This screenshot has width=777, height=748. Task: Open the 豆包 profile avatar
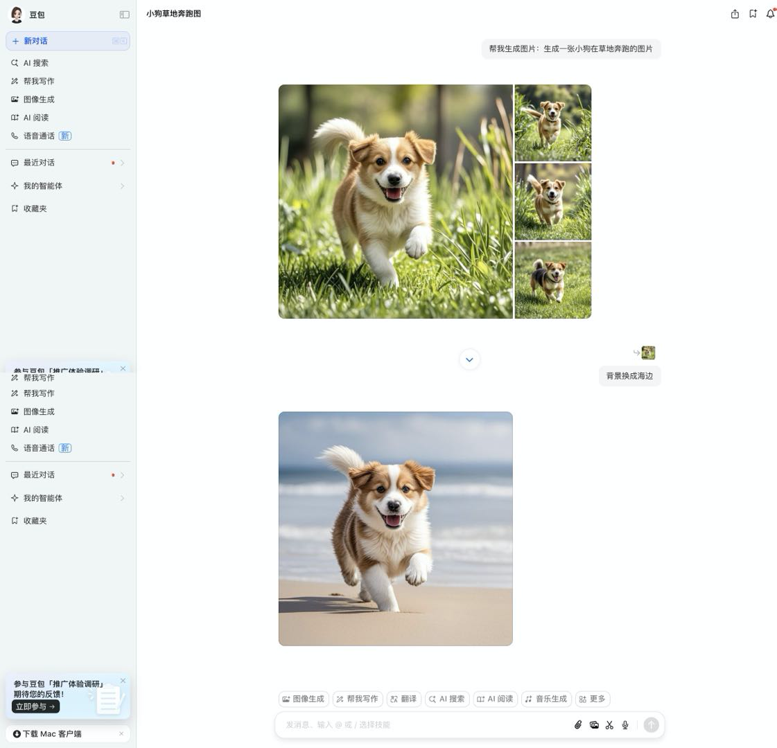[16, 15]
